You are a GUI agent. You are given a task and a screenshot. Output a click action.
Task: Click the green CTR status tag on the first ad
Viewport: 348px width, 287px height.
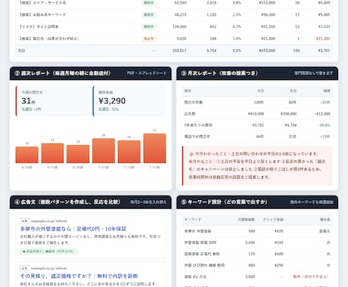[49, 252]
